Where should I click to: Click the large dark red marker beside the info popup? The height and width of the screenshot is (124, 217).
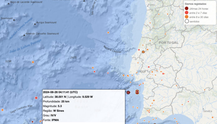pyautogui.click(x=128, y=92)
